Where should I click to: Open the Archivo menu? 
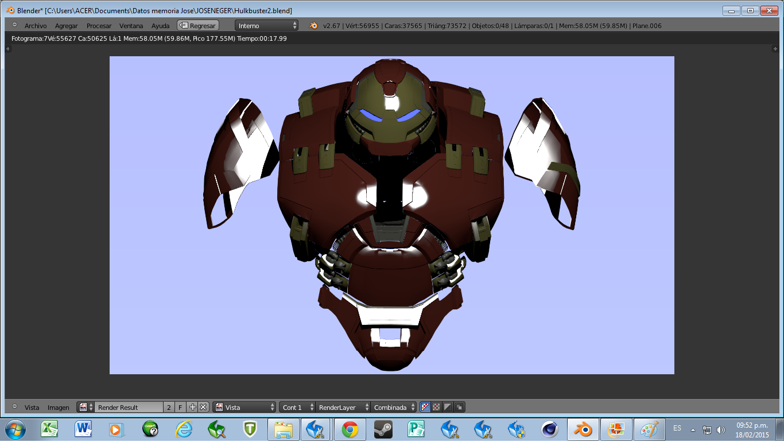click(x=36, y=26)
